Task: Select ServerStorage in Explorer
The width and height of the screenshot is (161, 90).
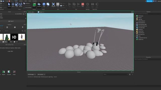Action: (141, 28)
